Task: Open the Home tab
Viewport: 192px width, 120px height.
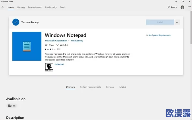Action: pyautogui.click(x=11, y=7)
